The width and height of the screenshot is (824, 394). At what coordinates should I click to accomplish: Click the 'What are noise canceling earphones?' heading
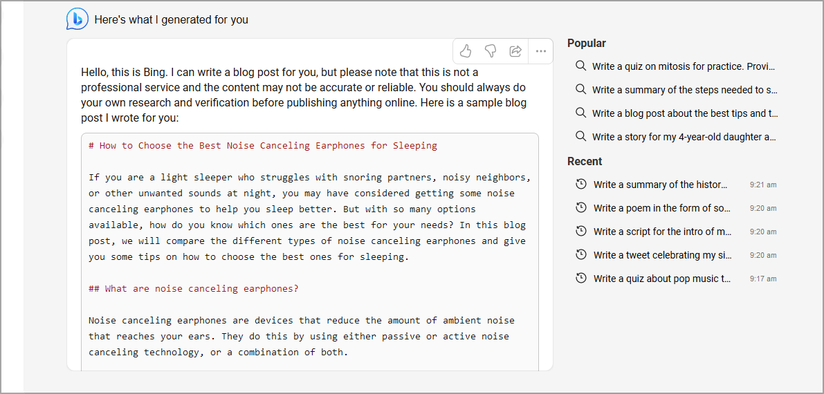pyautogui.click(x=194, y=288)
